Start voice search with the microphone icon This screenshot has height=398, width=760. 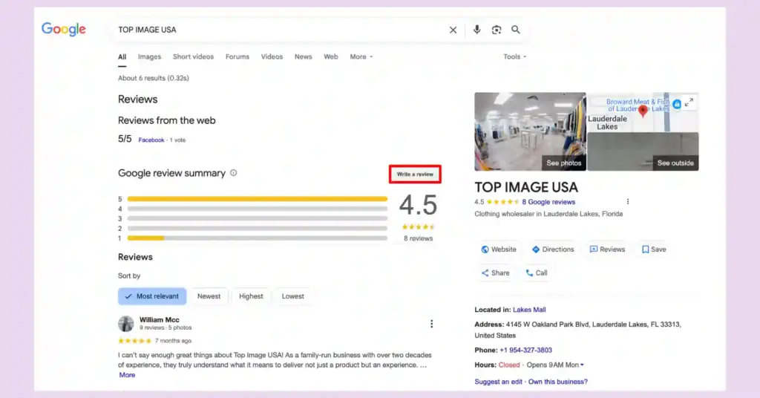click(477, 30)
